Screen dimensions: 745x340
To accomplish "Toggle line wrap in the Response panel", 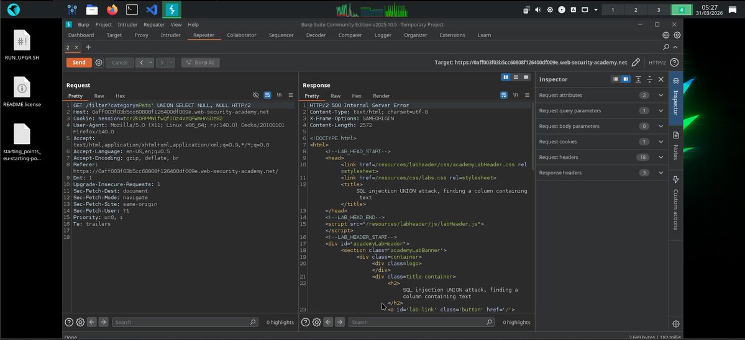I will coord(504,96).
